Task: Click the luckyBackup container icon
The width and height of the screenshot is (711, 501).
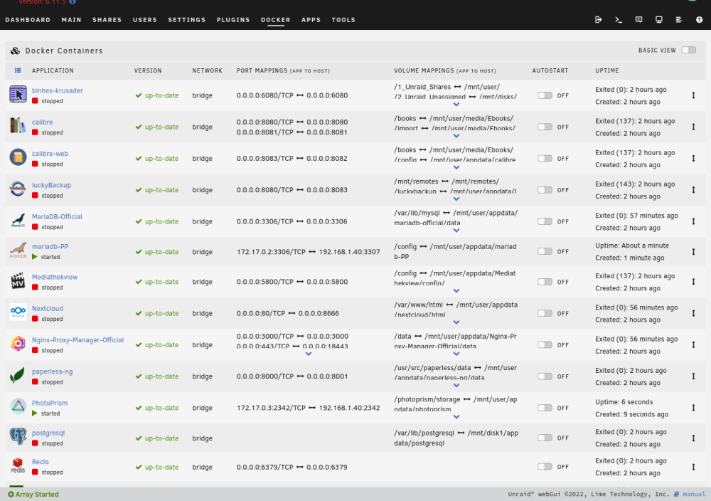Action: pos(18,189)
